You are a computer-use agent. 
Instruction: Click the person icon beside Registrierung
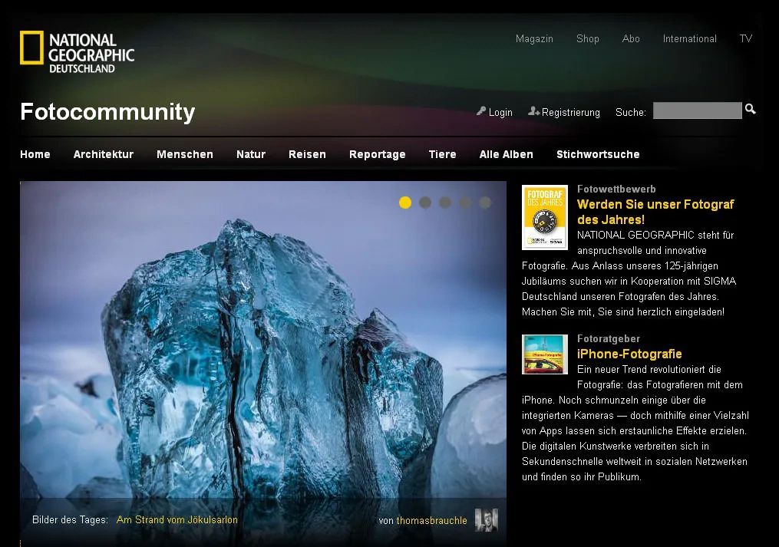534,112
